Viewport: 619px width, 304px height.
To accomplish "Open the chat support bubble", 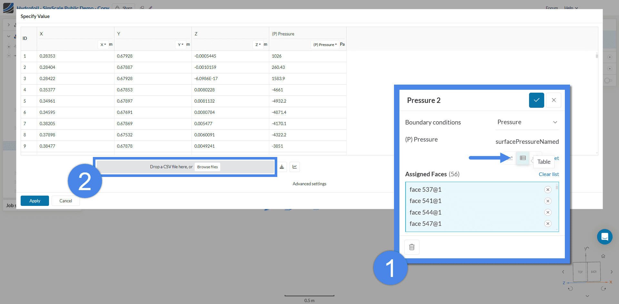I will (x=604, y=237).
